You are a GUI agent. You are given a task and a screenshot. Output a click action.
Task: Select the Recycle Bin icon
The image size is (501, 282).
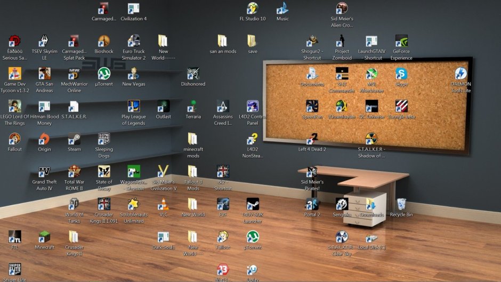click(401, 205)
